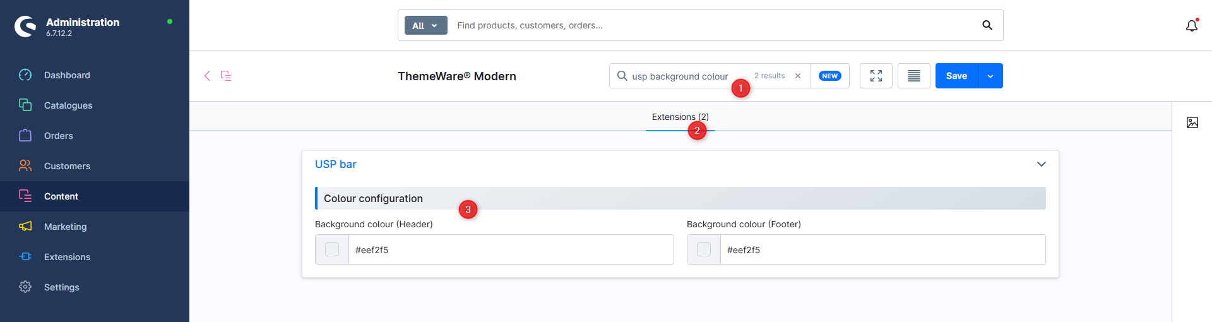The height and width of the screenshot is (322, 1212).
Task: Click the pink theme layout icon
Action: point(226,76)
